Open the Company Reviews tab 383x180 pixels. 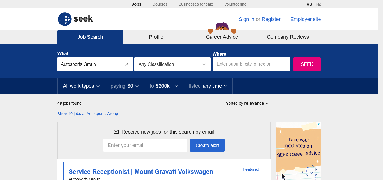(x=288, y=37)
